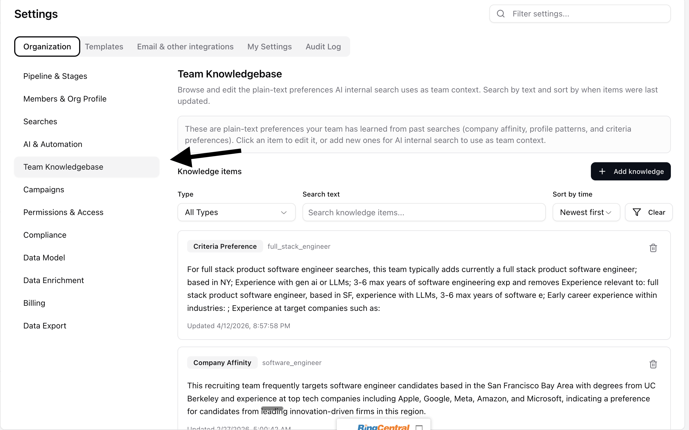Click the software_engineer tag text

pyautogui.click(x=292, y=362)
